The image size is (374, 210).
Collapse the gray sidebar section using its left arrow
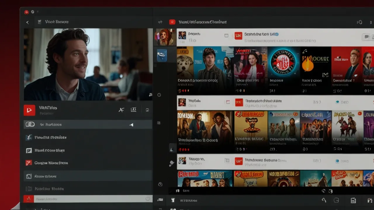(x=131, y=124)
